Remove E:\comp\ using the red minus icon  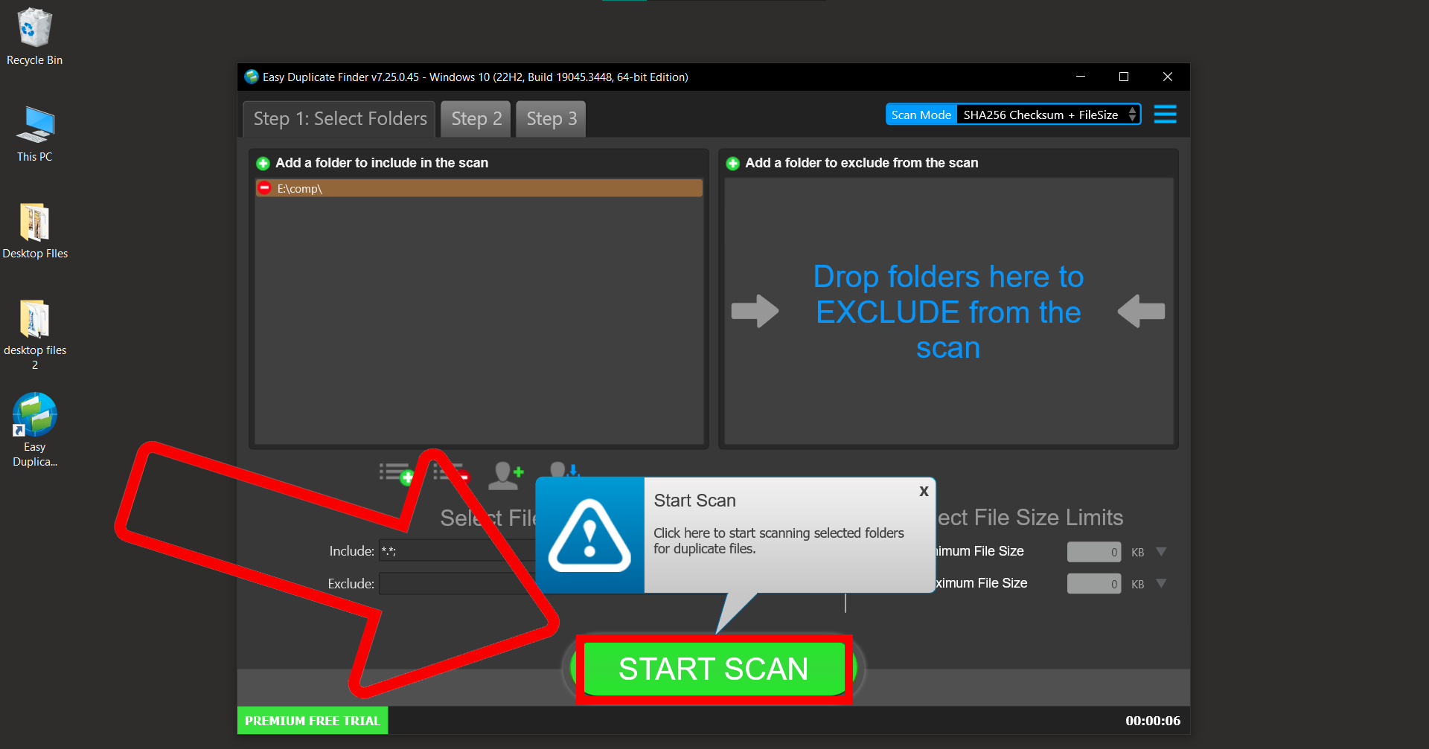(x=265, y=188)
